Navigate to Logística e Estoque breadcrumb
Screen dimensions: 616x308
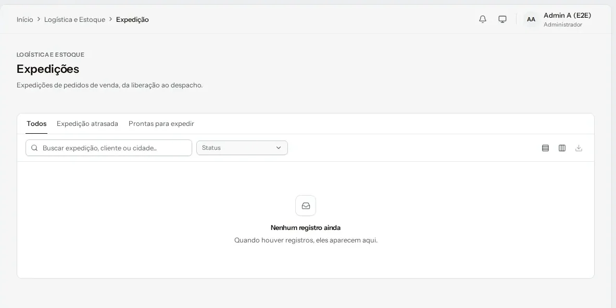tap(74, 20)
